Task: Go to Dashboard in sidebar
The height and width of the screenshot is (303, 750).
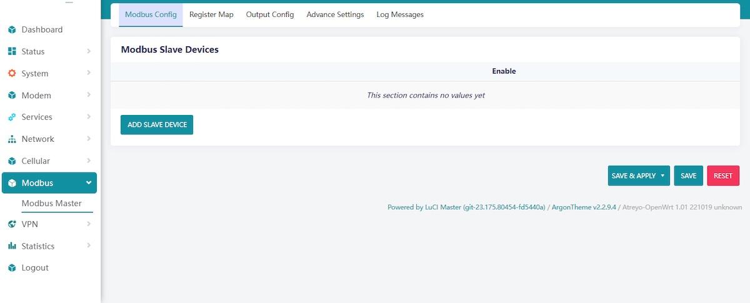Action: point(42,29)
